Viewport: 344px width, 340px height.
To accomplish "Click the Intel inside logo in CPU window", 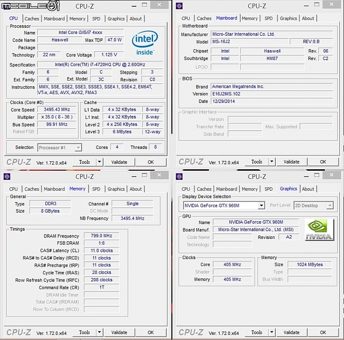I will point(145,43).
